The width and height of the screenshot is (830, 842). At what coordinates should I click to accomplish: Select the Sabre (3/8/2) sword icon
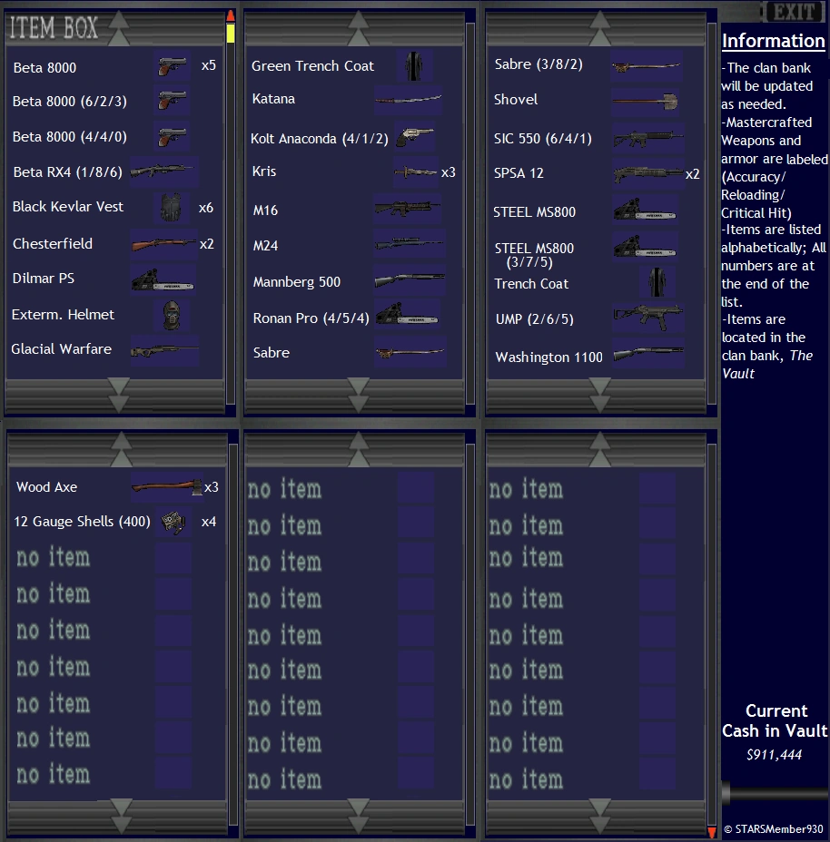pyautogui.click(x=647, y=66)
